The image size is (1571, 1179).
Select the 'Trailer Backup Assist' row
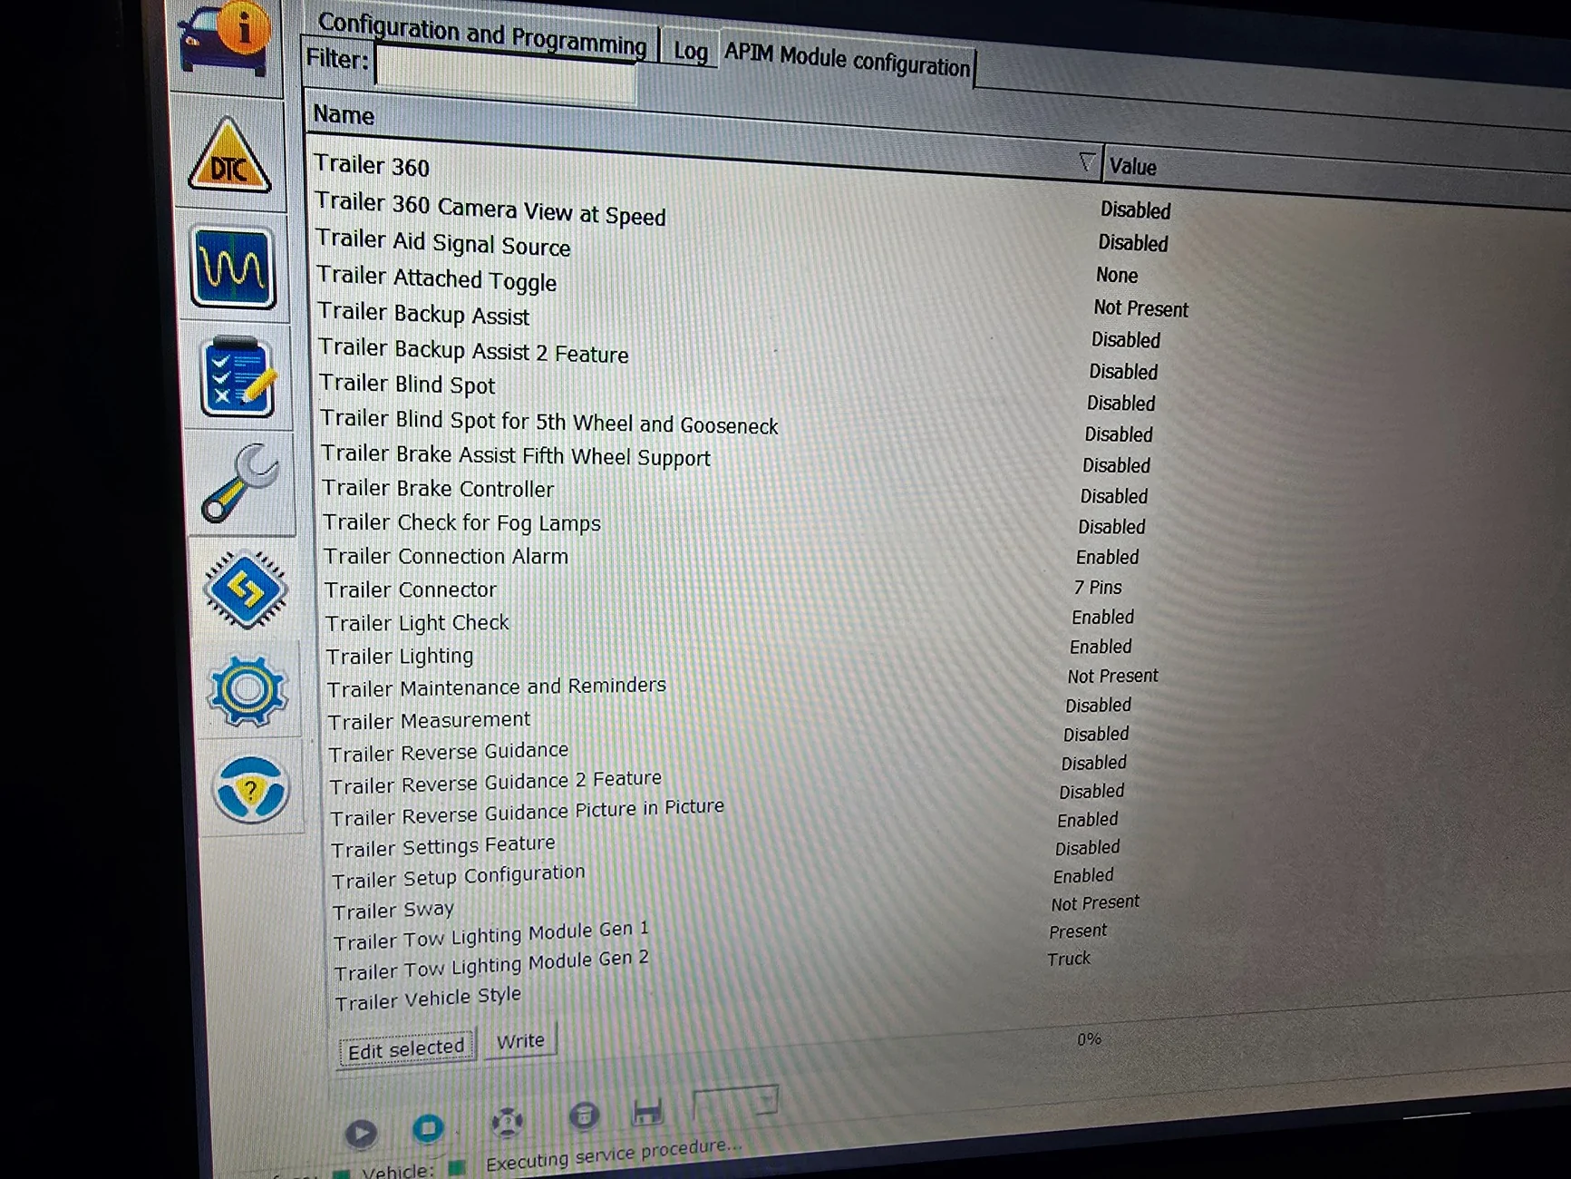pos(423,314)
